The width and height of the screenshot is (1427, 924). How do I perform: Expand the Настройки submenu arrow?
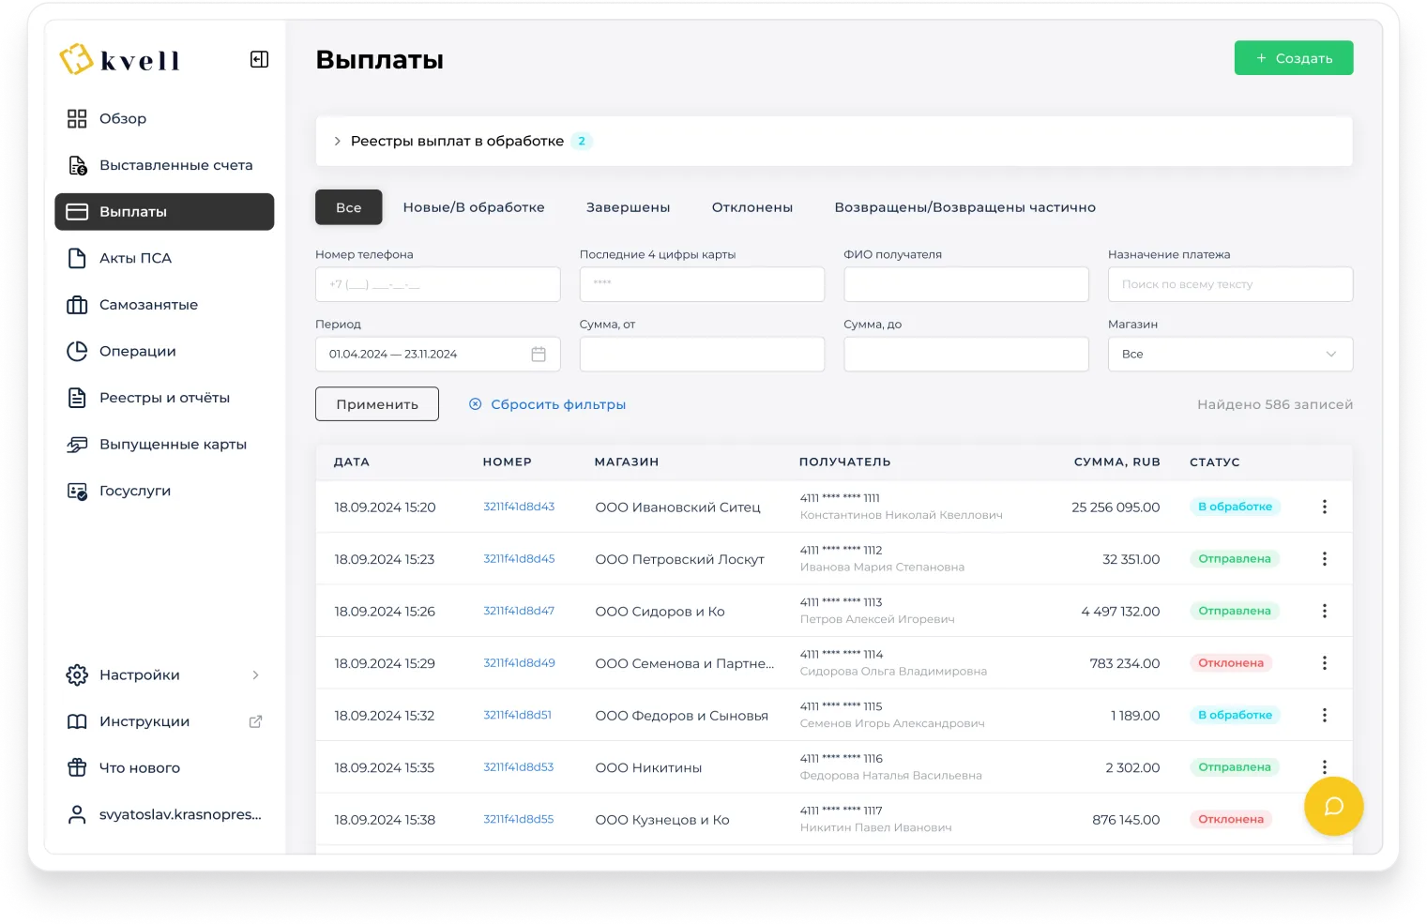255,675
